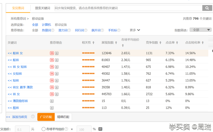
Task: Select 精确匹配 match mode
Action: point(63,117)
